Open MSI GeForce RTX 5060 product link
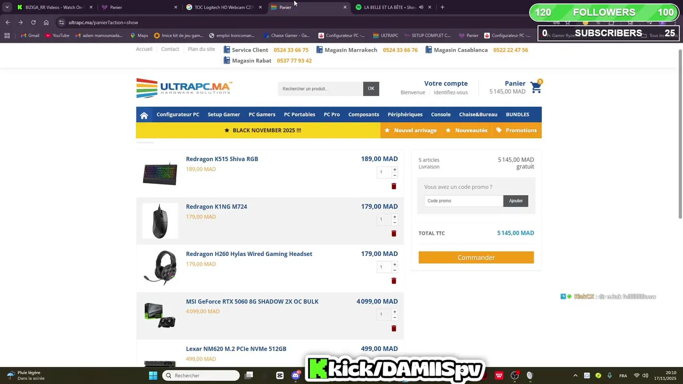 point(252,301)
